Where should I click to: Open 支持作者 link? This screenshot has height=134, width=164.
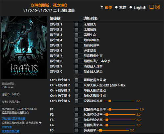(7, 127)
